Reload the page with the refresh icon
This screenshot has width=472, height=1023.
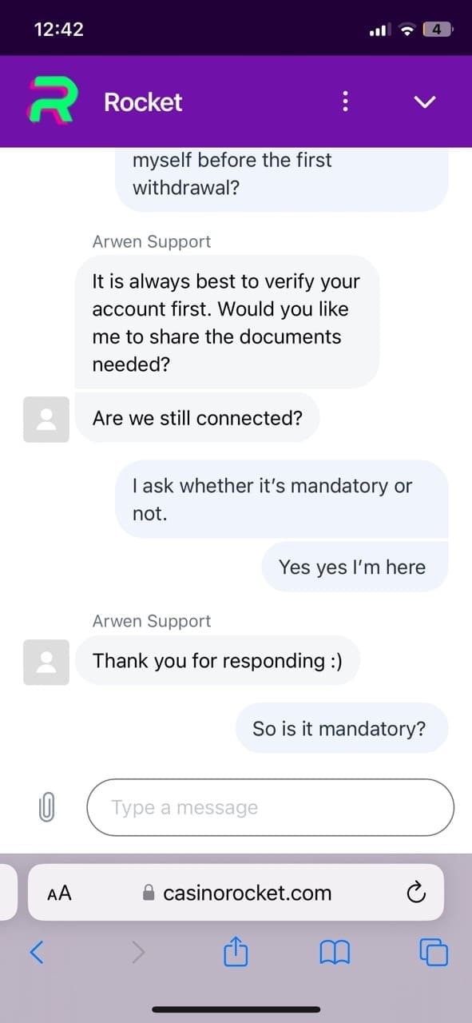pyautogui.click(x=416, y=893)
